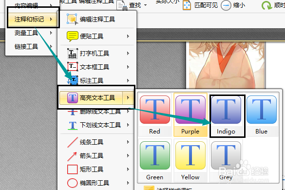Select 高亮文本工具 menu entry
The height and width of the screenshot is (190, 285).
tap(96, 98)
